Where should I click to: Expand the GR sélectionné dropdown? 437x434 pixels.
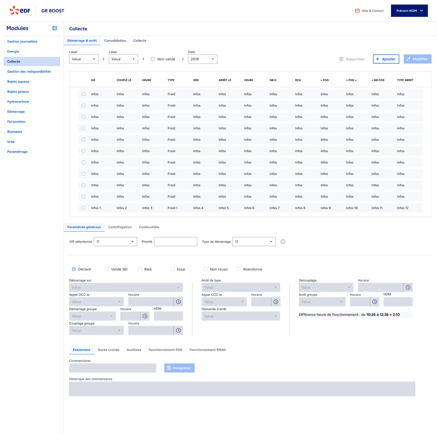click(115, 242)
